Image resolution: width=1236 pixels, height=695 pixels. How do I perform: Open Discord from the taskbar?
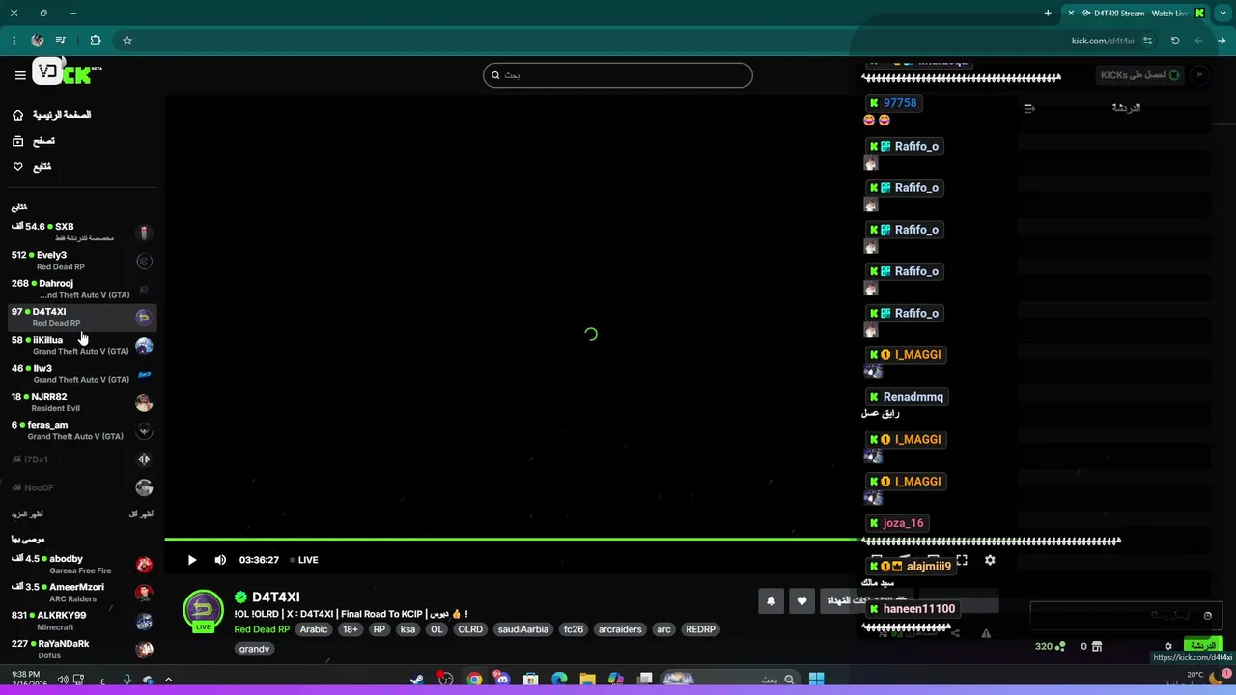pyautogui.click(x=502, y=680)
